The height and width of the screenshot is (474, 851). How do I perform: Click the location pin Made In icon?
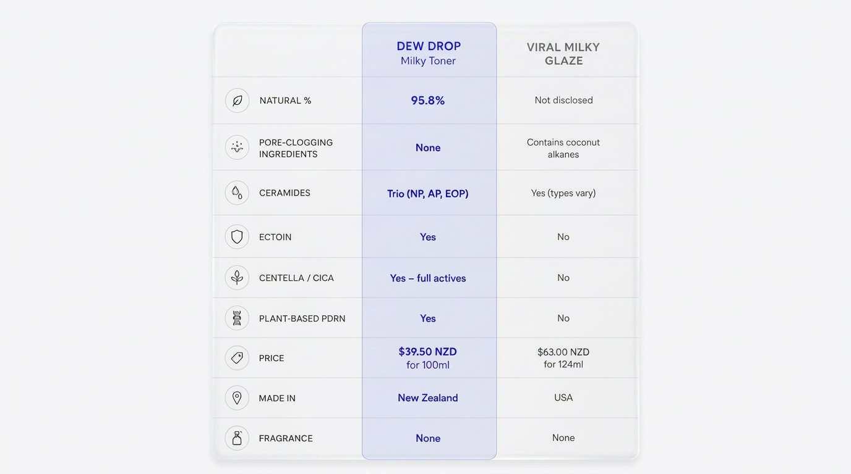coord(237,398)
